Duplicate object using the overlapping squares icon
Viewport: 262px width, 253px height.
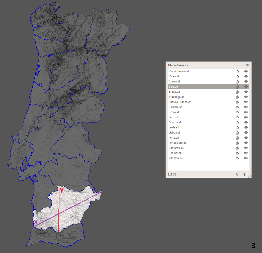coord(238,174)
